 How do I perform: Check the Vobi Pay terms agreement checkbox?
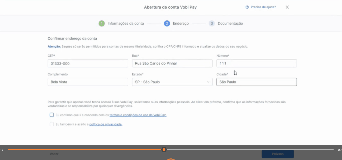(52, 115)
